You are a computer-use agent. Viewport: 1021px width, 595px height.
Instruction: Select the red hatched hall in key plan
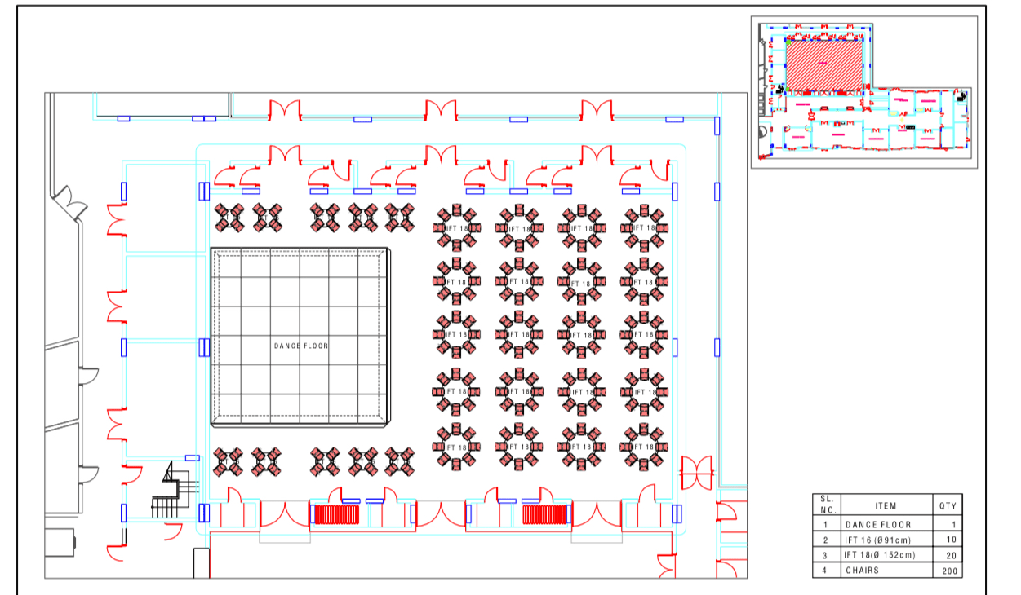point(823,64)
